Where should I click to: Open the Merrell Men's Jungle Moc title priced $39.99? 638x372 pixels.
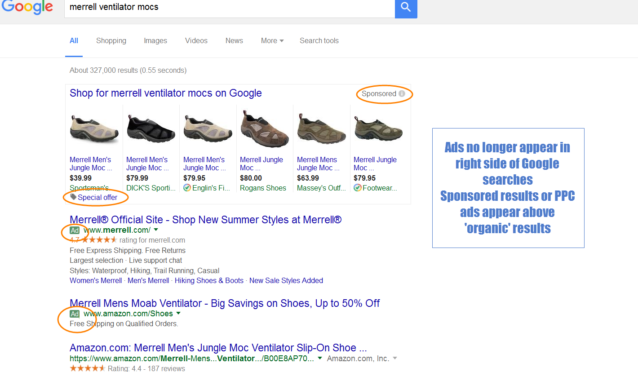(91, 164)
